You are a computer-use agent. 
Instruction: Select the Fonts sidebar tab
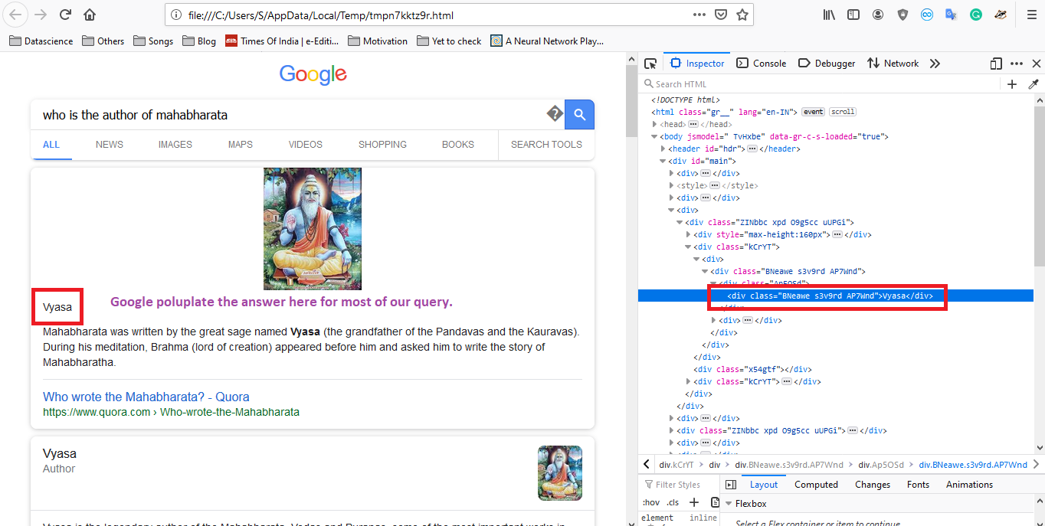tap(918, 485)
